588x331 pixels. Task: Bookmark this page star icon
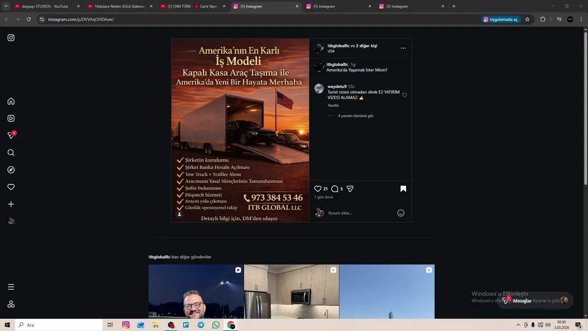tap(527, 19)
